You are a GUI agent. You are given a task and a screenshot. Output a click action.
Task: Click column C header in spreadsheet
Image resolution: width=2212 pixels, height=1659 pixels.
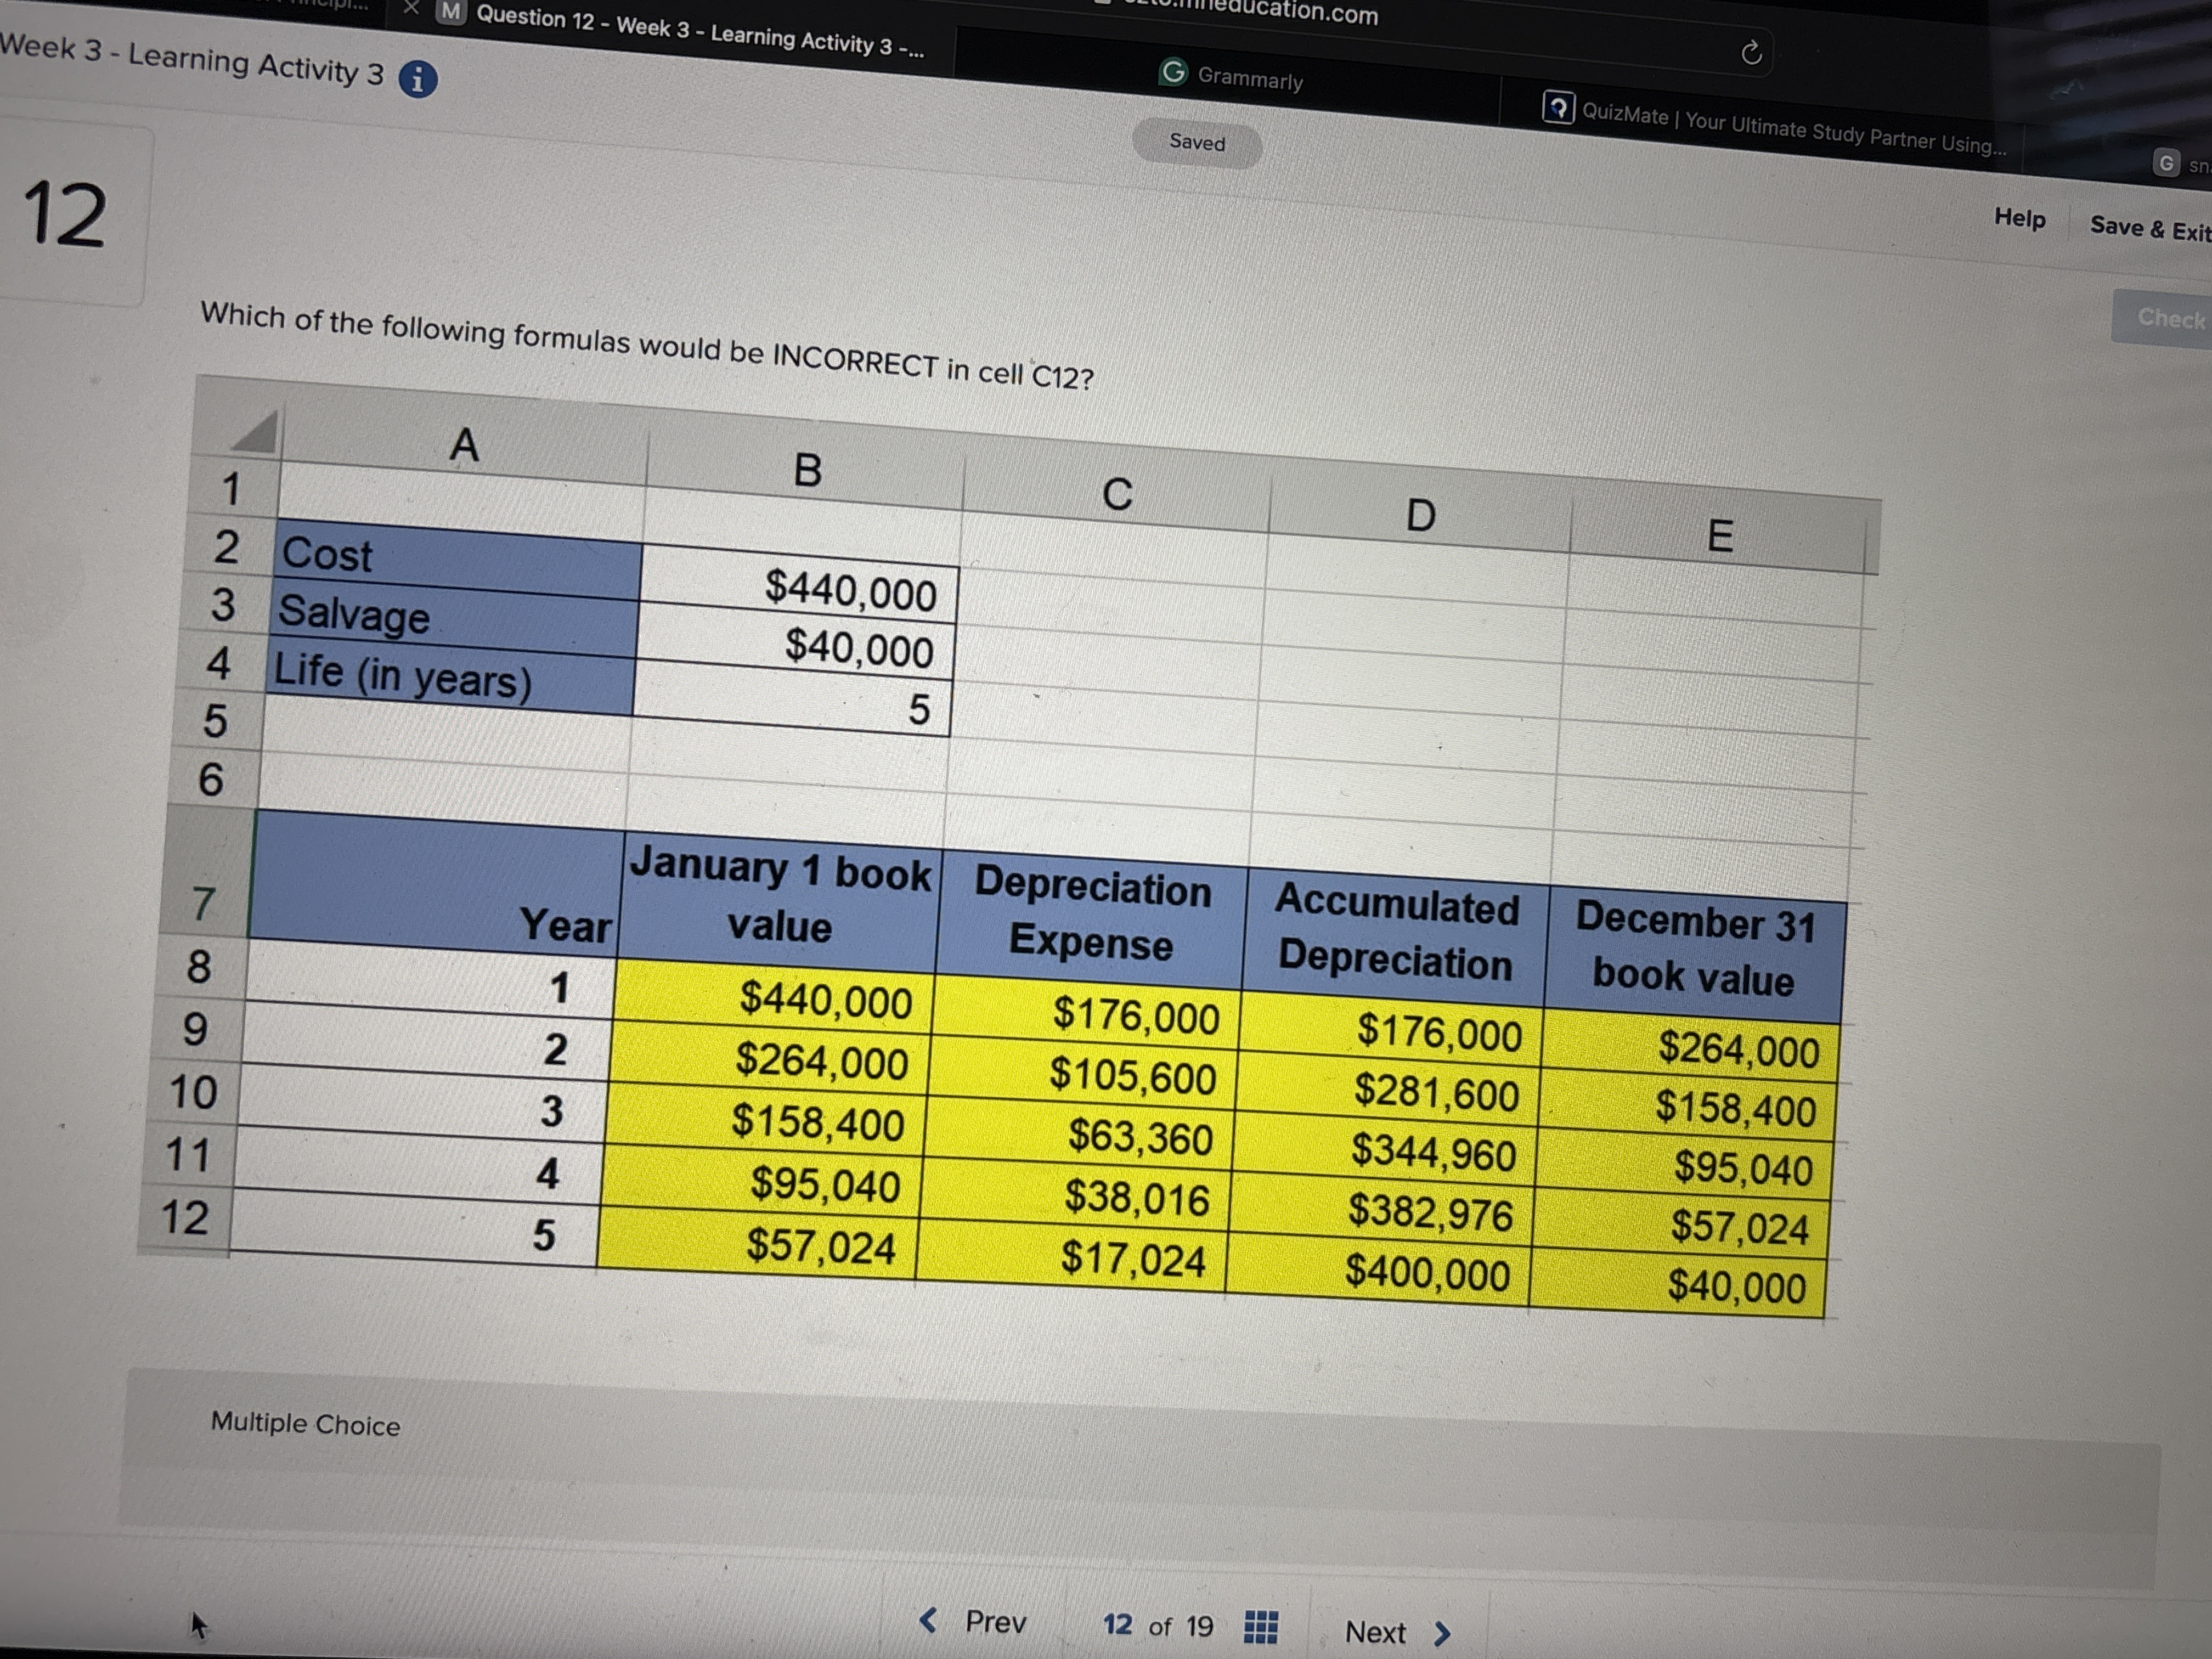pyautogui.click(x=1117, y=494)
